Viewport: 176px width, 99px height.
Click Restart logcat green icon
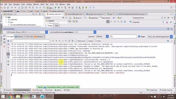(x=8, y=61)
